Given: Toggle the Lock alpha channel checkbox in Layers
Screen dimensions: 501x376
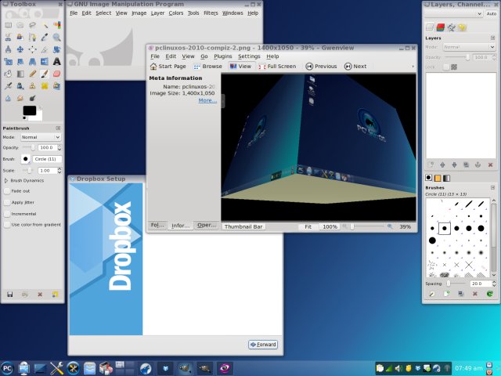Looking at the screenshot, I should point(446,67).
